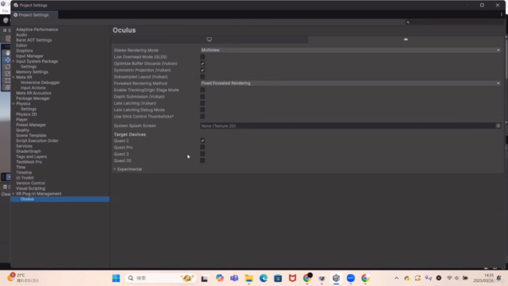Select the Project Settings window tab
The width and height of the screenshot is (508, 286).
coord(34,15)
